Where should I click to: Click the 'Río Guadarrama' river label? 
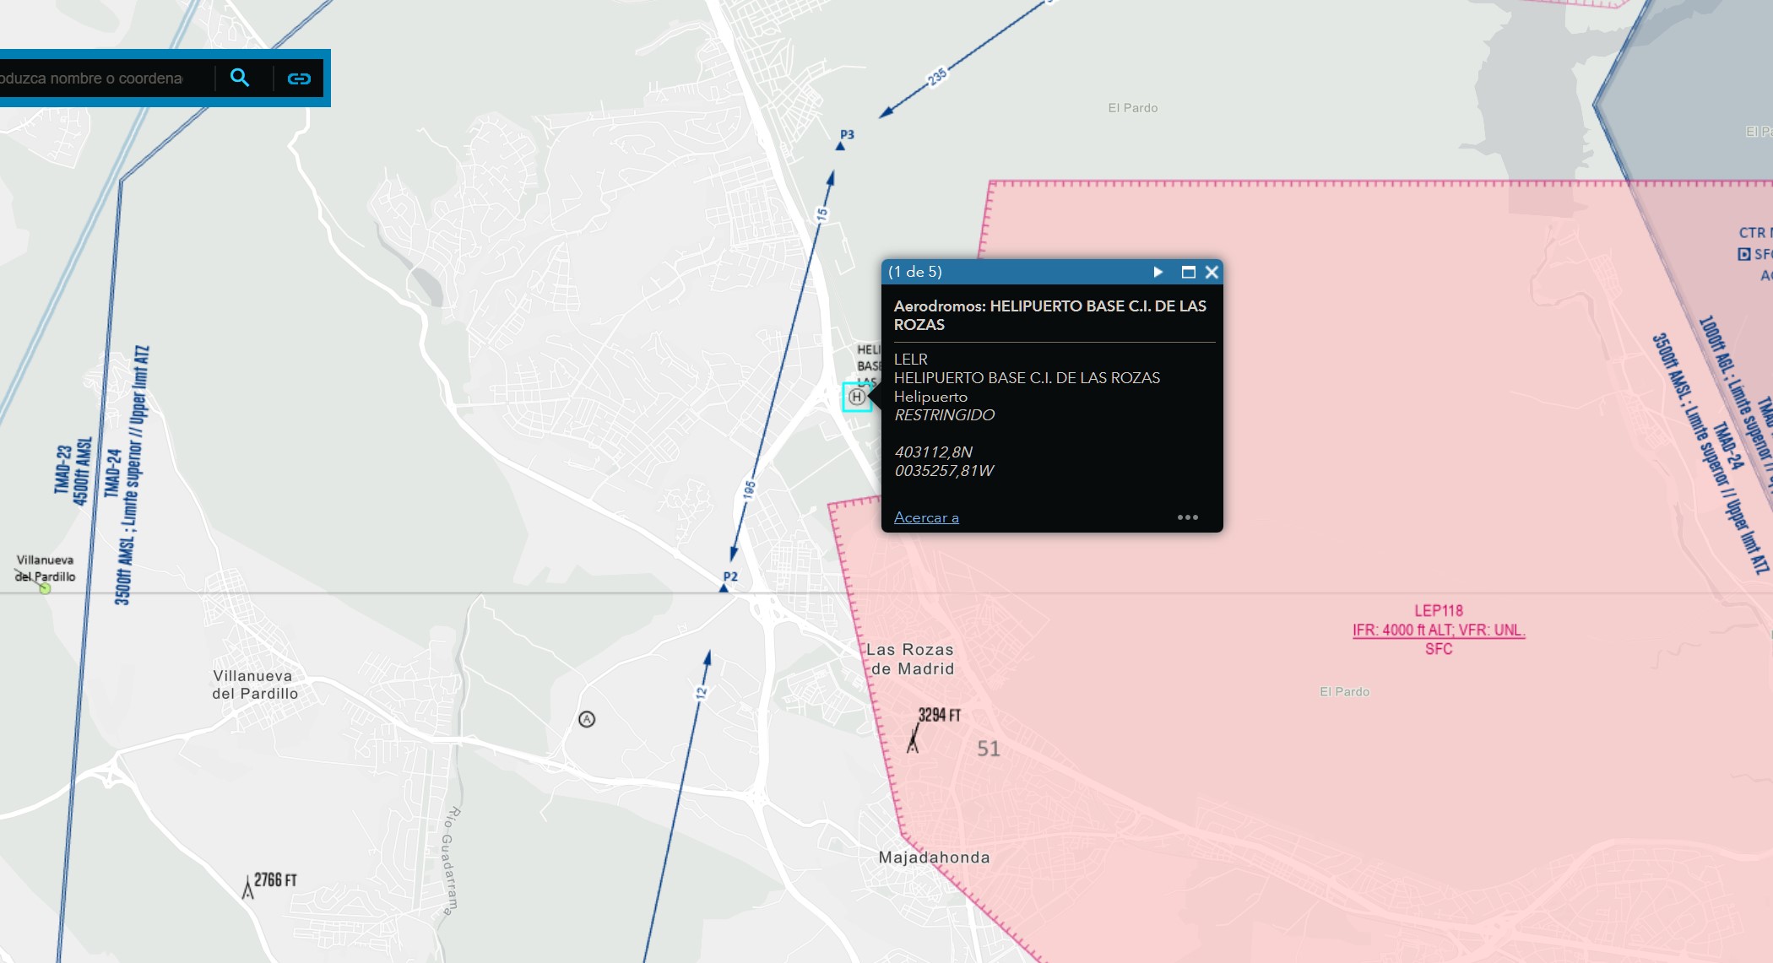pyautogui.click(x=452, y=861)
